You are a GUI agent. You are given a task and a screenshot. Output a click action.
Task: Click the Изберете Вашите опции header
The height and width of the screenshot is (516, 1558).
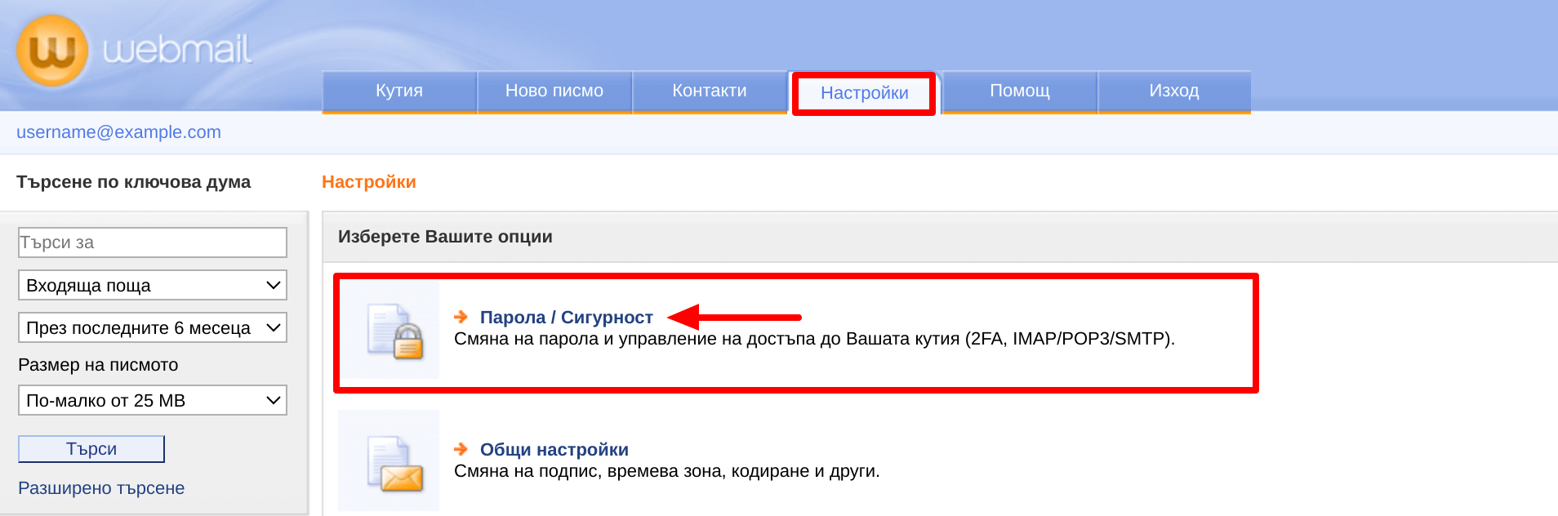[x=445, y=237]
